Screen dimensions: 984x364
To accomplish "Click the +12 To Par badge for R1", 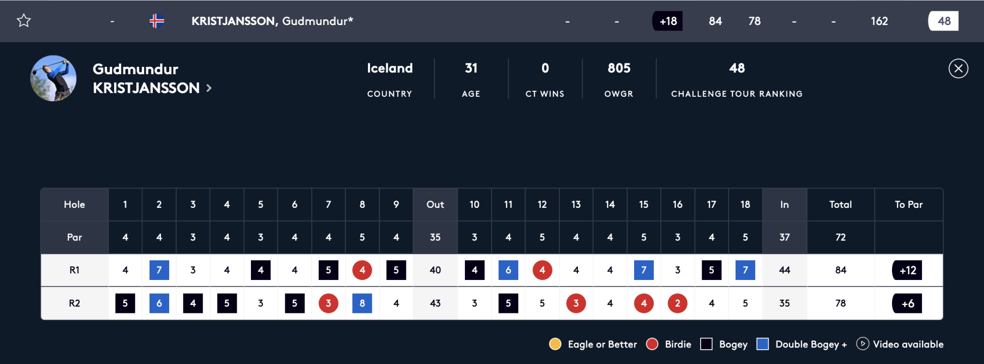I will click(908, 270).
